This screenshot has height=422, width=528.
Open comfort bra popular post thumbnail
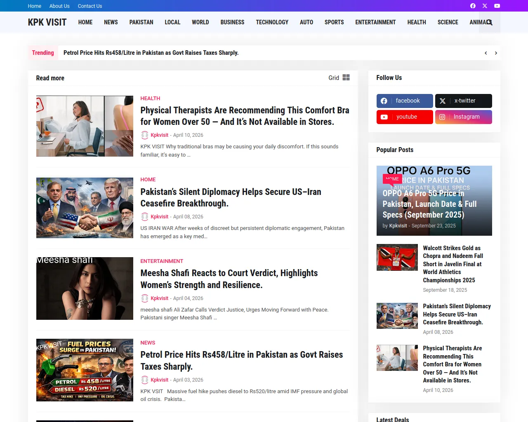(397, 358)
